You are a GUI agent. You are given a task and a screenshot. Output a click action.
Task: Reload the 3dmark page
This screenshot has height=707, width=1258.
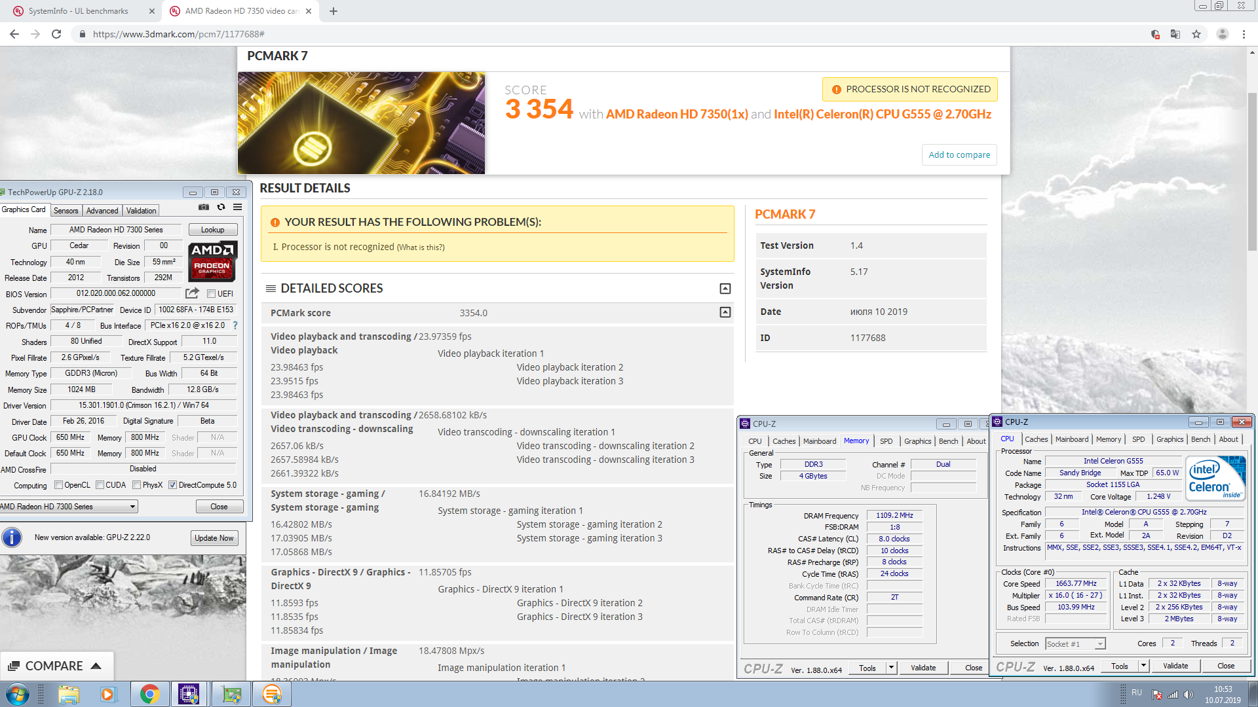(56, 34)
